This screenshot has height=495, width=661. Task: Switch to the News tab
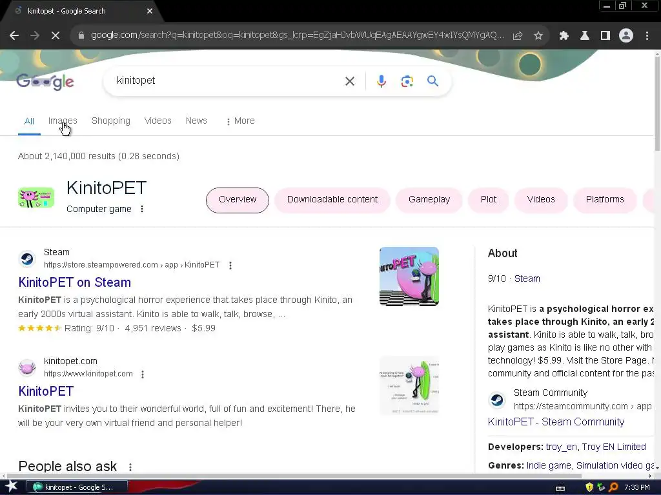pos(196,121)
